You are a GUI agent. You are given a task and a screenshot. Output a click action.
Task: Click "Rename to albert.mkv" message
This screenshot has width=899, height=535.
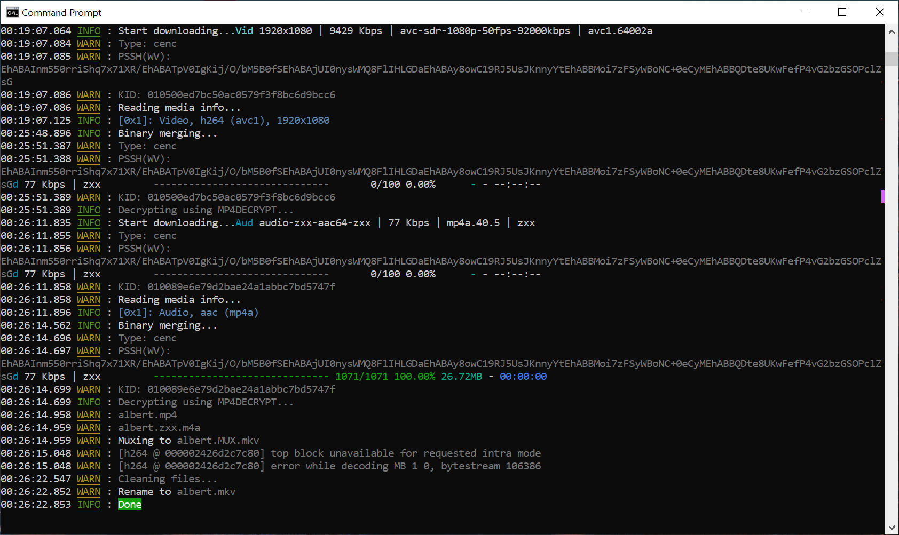coord(177,492)
